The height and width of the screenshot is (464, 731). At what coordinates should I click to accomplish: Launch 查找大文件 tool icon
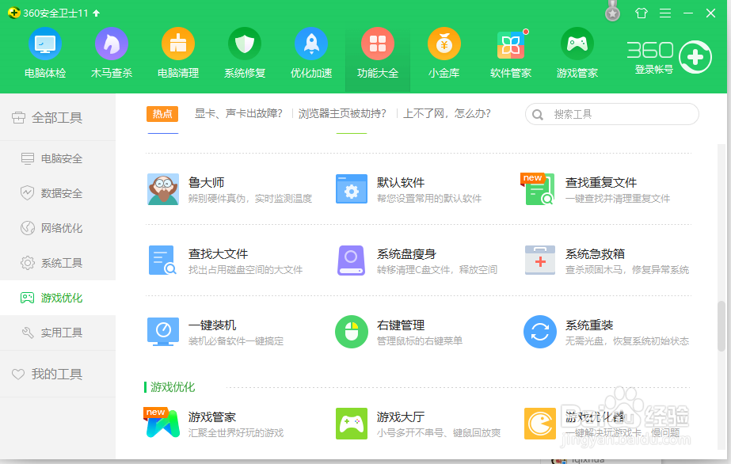tap(162, 260)
